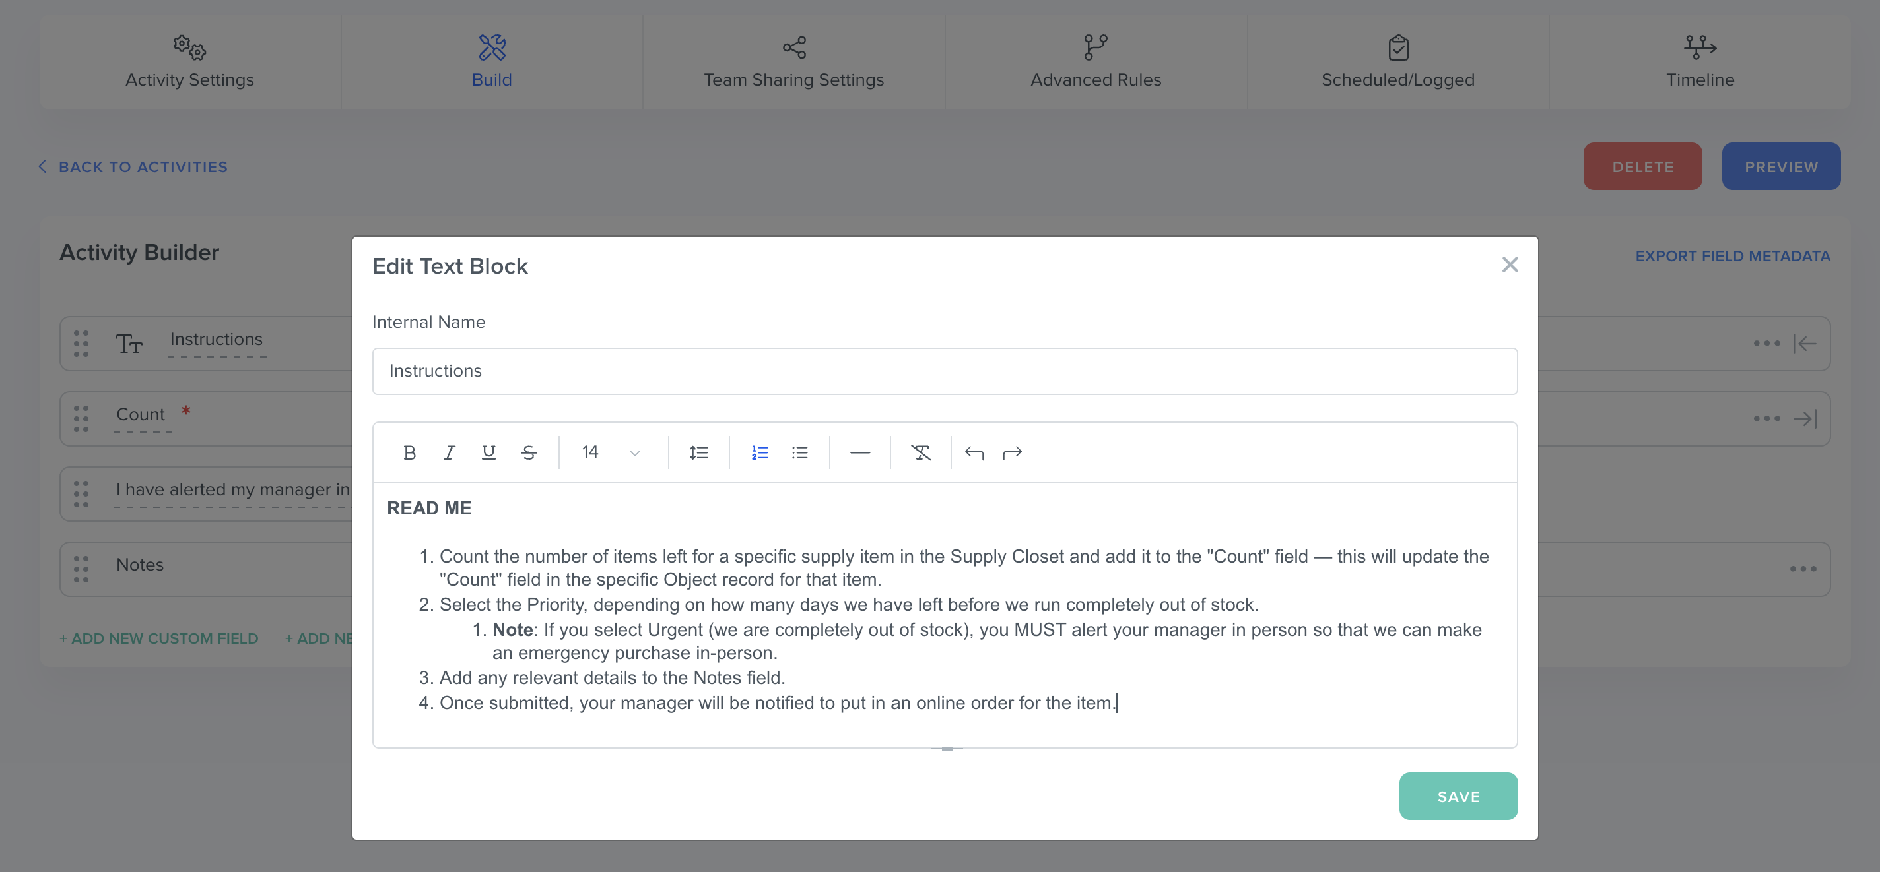Close the Edit Text Block dialog
The image size is (1880, 872).
(x=1509, y=265)
